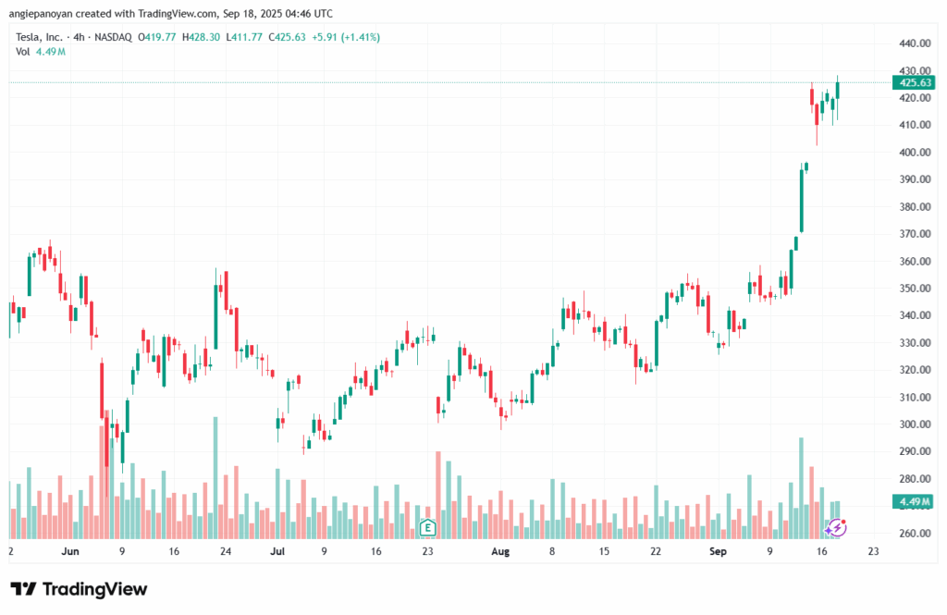Select the Aug label on the time axis
947x615 pixels.
500,551
